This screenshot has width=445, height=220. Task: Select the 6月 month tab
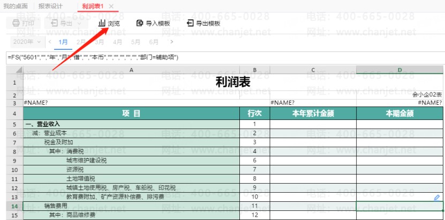coord(154,42)
